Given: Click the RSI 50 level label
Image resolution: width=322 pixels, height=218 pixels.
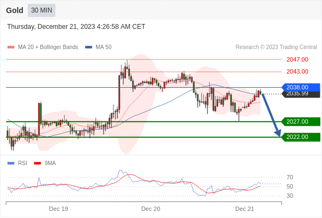Looking at the screenshot, I should pos(290,186).
